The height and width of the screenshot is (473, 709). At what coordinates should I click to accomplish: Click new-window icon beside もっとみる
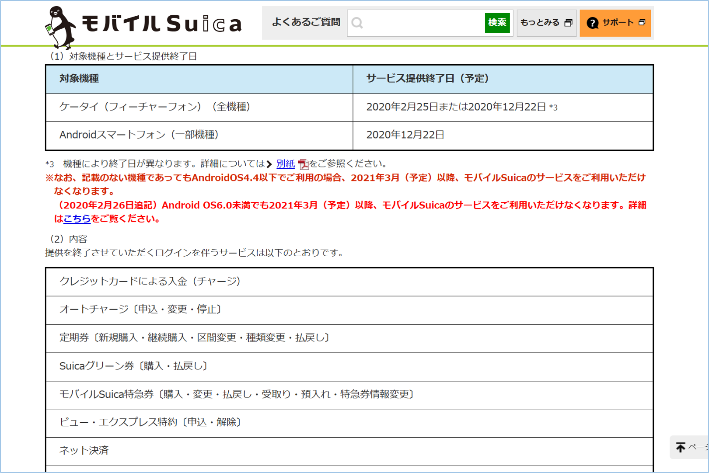pyautogui.click(x=568, y=23)
